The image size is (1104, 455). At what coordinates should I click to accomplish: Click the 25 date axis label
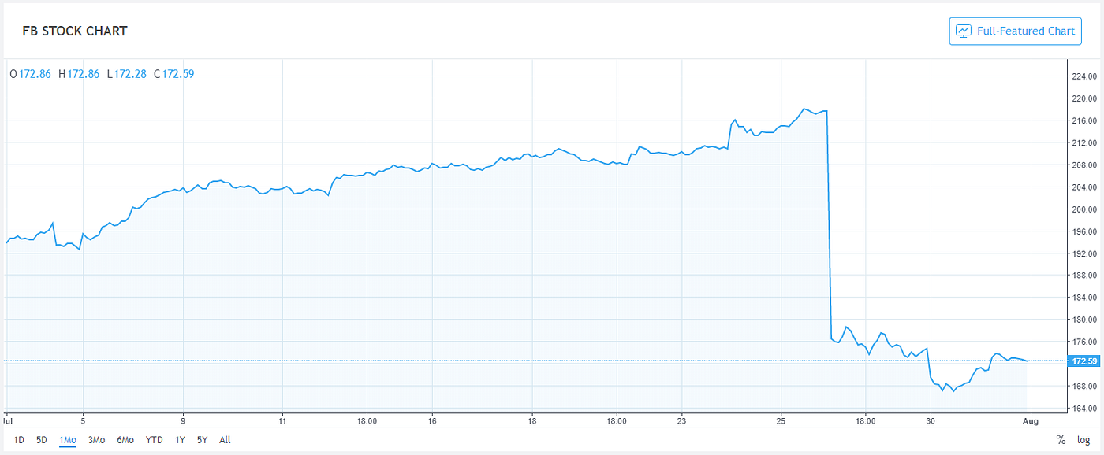(x=781, y=420)
